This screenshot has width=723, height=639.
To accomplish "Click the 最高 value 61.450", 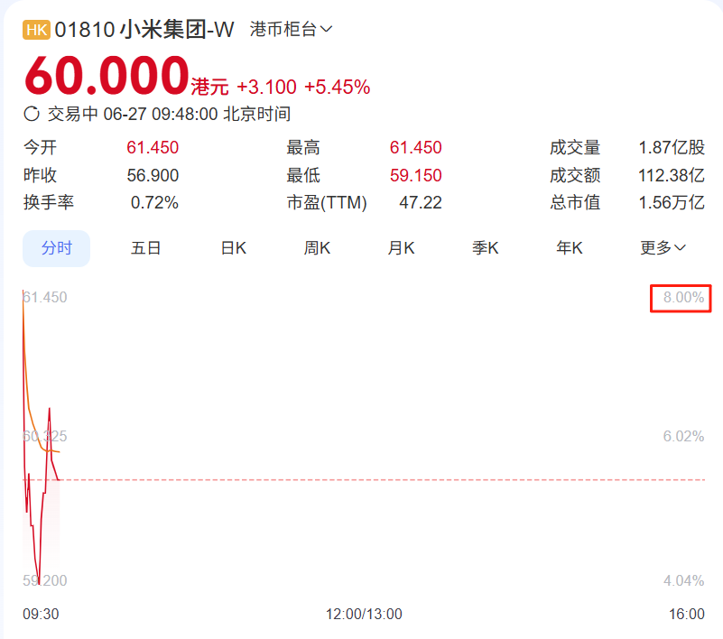I will click(x=415, y=147).
